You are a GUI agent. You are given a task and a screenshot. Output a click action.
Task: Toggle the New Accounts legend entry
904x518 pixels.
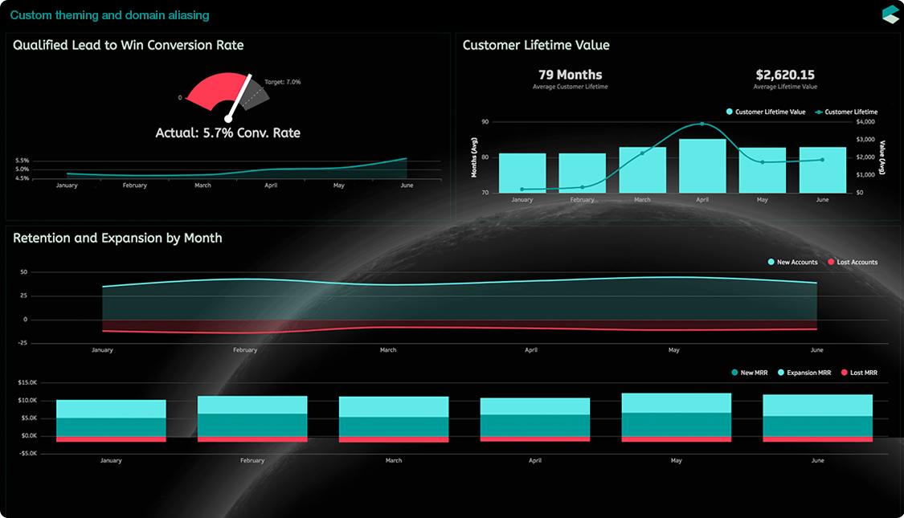click(x=793, y=262)
